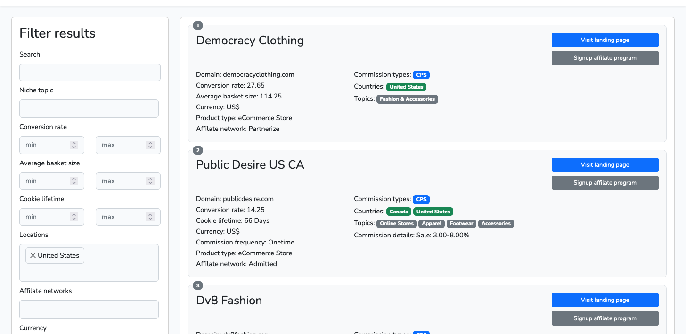This screenshot has width=686, height=334.
Task: Click Average basket size min field
Action: tap(52, 181)
